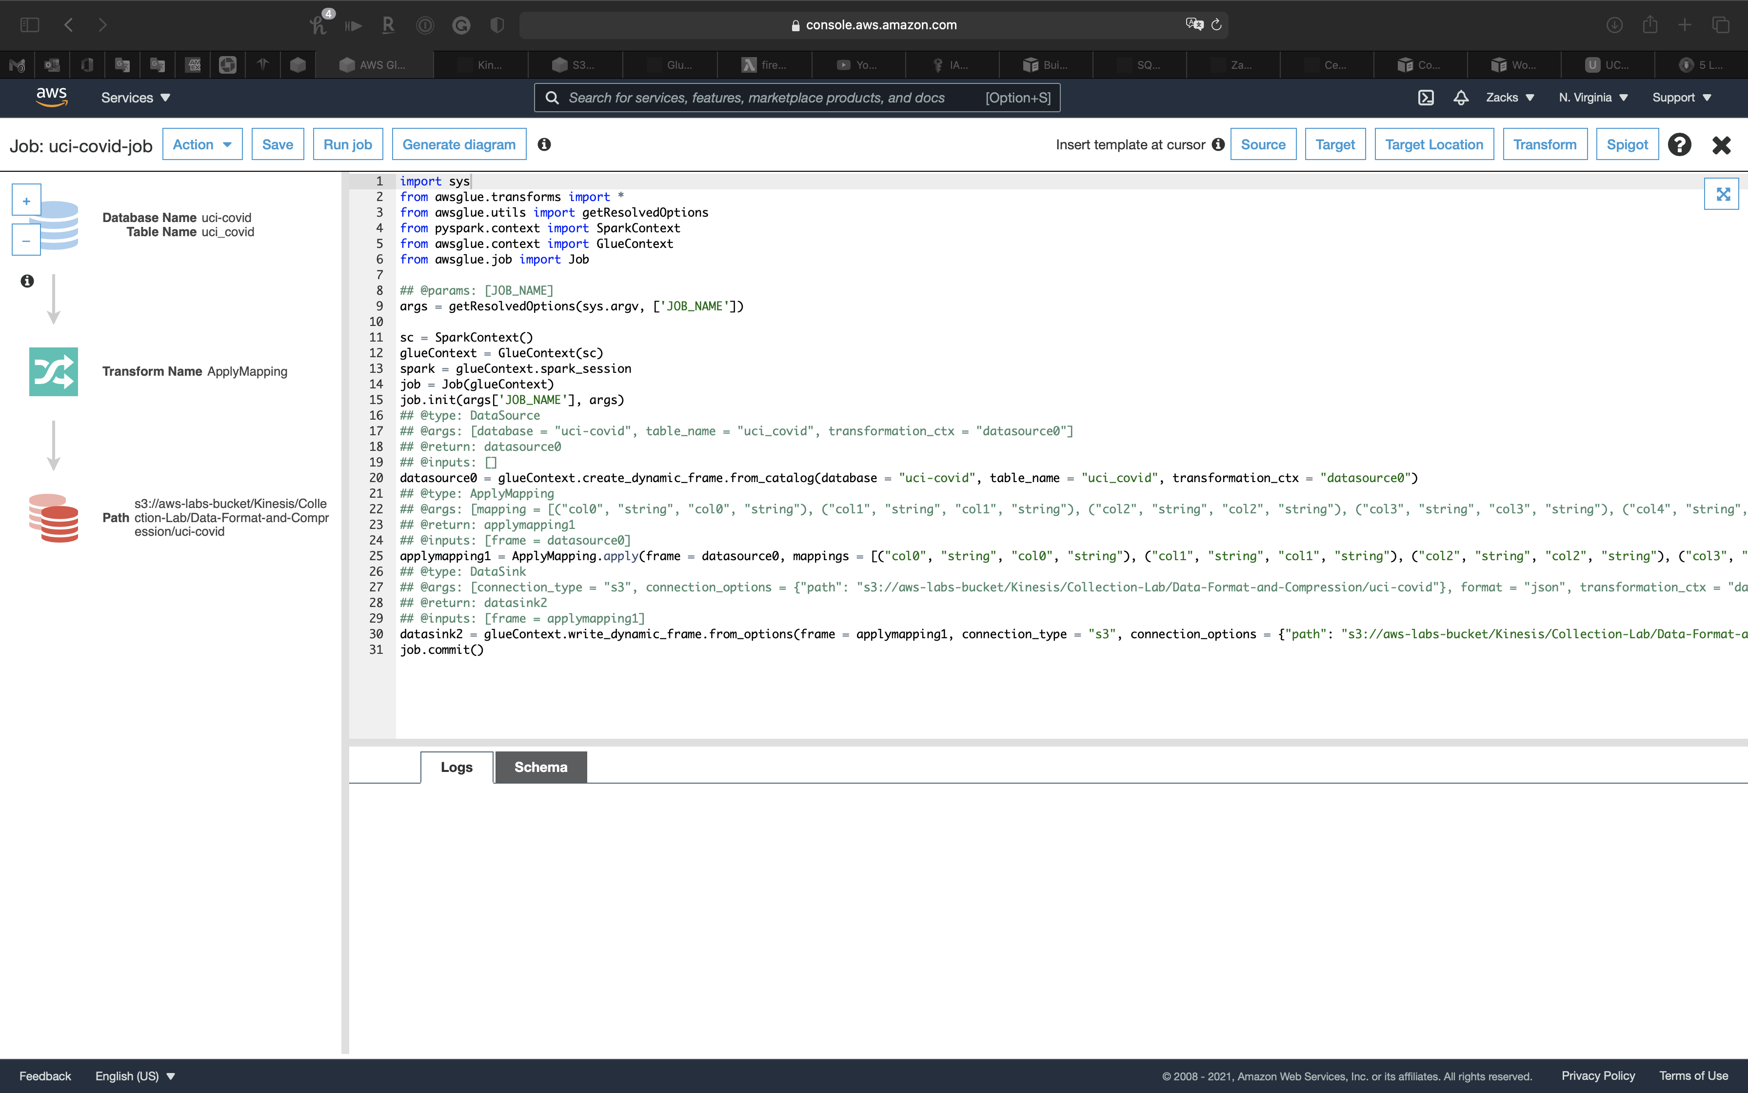Screen dimensions: 1748x1093
Task: Expand the script editor to fullscreen
Action: coord(1723,194)
